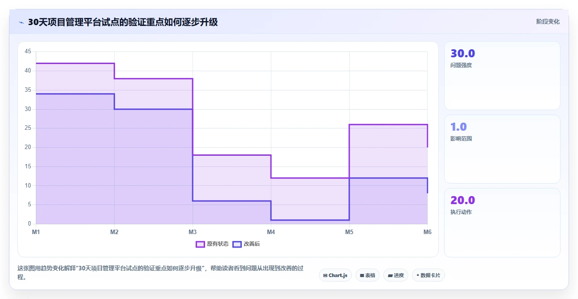
Task: Click the Chart.js tag
Action: (335, 275)
